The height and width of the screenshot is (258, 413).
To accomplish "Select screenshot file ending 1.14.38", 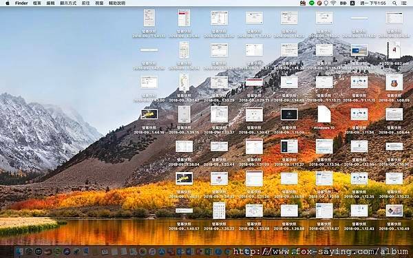I will (x=289, y=50).
